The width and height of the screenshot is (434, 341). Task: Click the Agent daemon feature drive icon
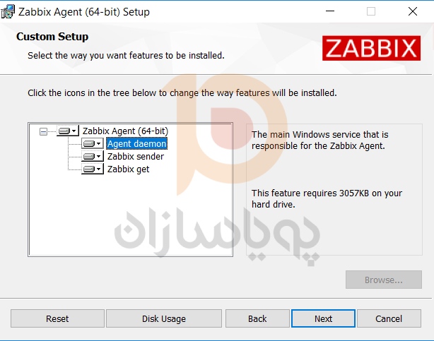(89, 143)
